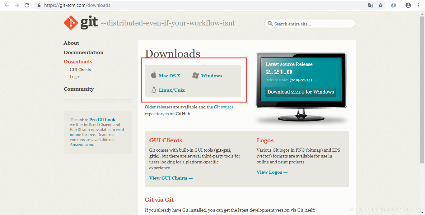Open the Amazon.com link
Image resolution: width=425 pixels, height=215 pixels.
tap(81, 144)
